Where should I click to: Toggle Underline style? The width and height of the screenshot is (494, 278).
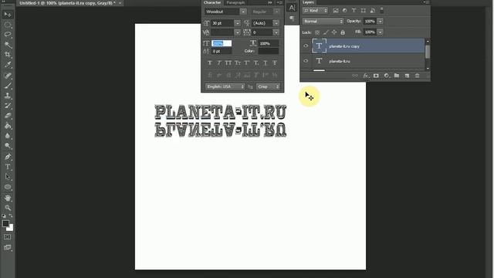tap(266, 63)
